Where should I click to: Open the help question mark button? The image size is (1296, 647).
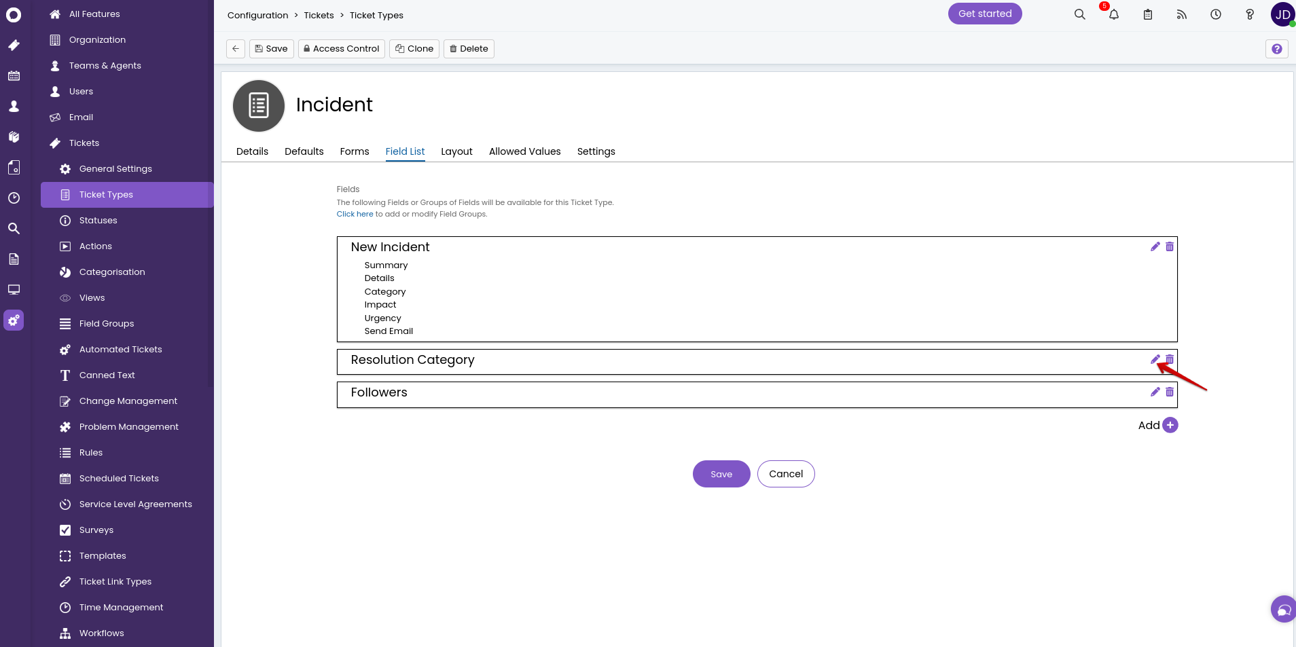pyautogui.click(x=1276, y=49)
